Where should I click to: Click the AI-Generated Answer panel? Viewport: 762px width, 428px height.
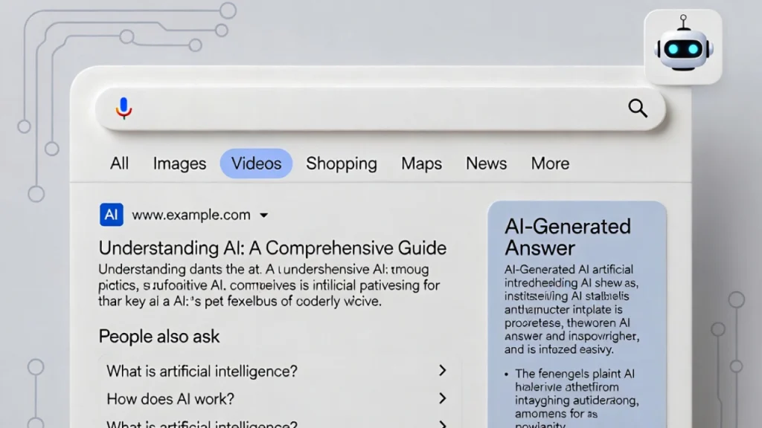[577, 312]
